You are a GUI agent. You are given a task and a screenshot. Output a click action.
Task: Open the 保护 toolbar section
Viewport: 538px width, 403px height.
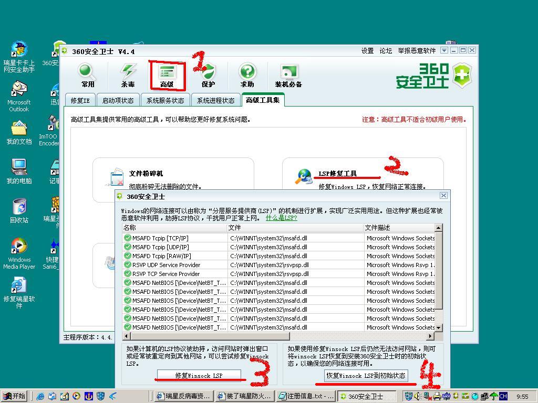(208, 76)
